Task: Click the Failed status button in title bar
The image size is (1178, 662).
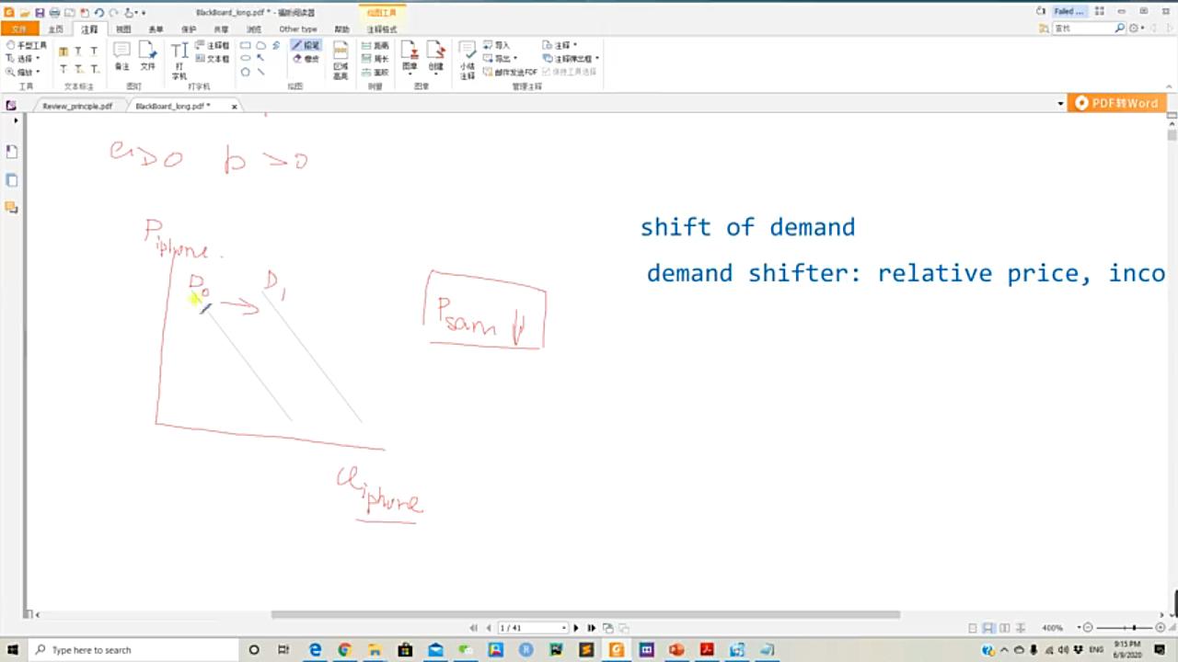Action: click(1068, 12)
